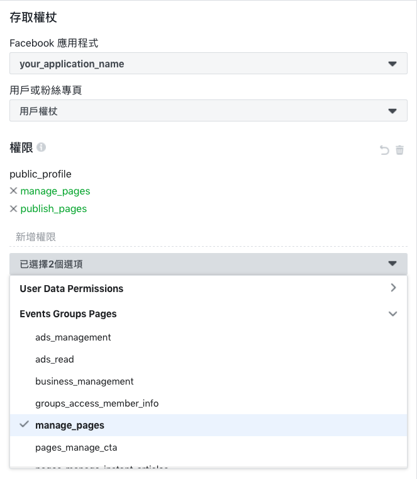Click the undo arrow icon in permissions header
The image size is (417, 479).
click(384, 150)
